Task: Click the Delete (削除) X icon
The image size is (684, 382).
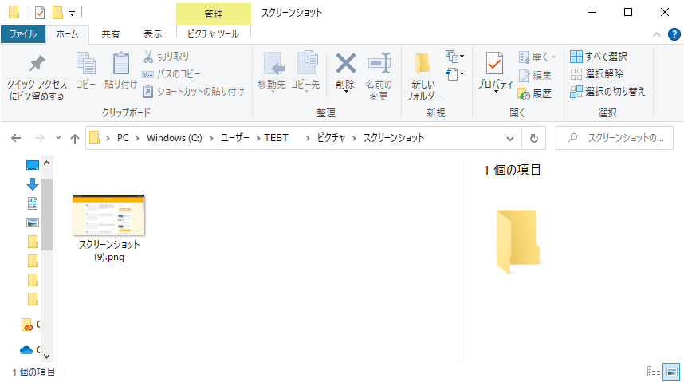Action: point(345,64)
